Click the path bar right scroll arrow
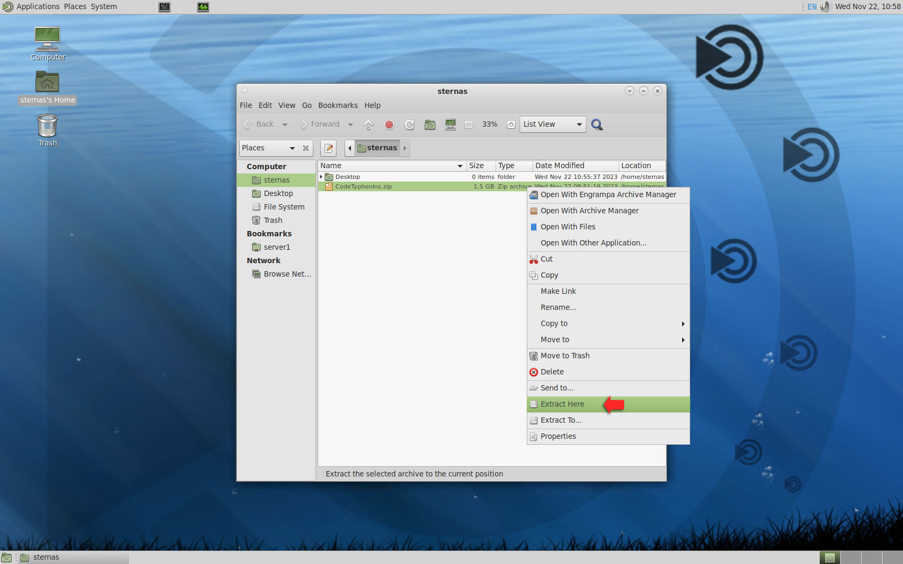 point(405,148)
